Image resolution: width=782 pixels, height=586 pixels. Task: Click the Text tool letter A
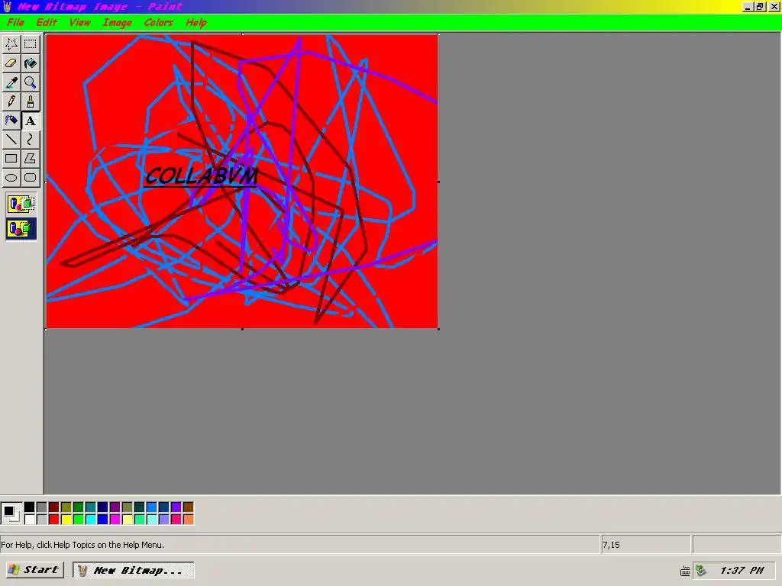(x=31, y=121)
